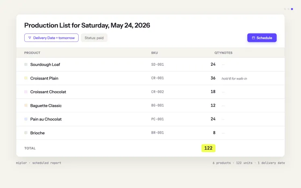This screenshot has width=301, height=188.
Task: Select the first gray carousel dot
Action: [285, 9]
